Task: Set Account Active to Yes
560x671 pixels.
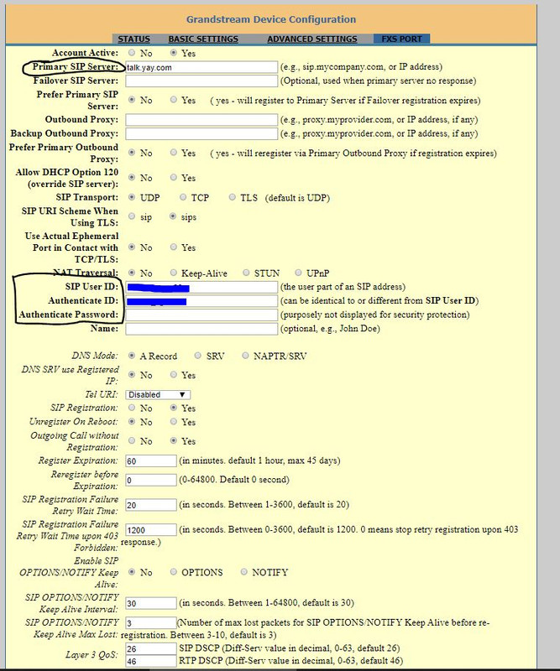Action: coord(174,53)
